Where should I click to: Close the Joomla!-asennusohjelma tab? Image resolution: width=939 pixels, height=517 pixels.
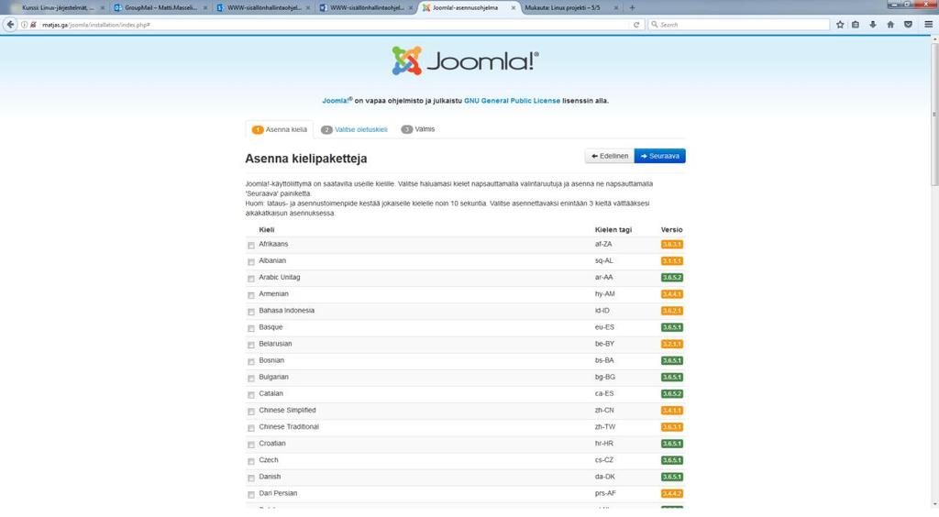click(514, 7)
